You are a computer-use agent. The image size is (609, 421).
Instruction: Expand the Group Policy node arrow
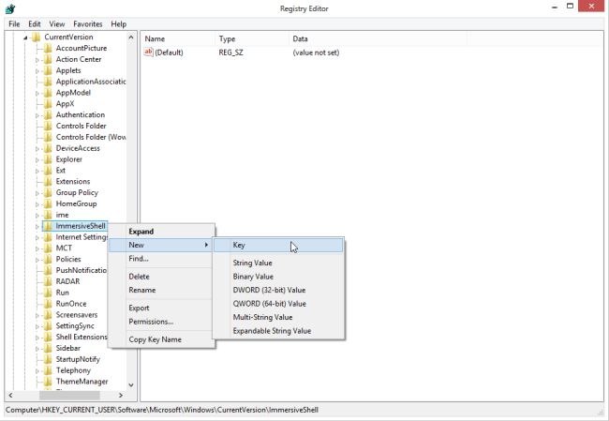tap(37, 193)
